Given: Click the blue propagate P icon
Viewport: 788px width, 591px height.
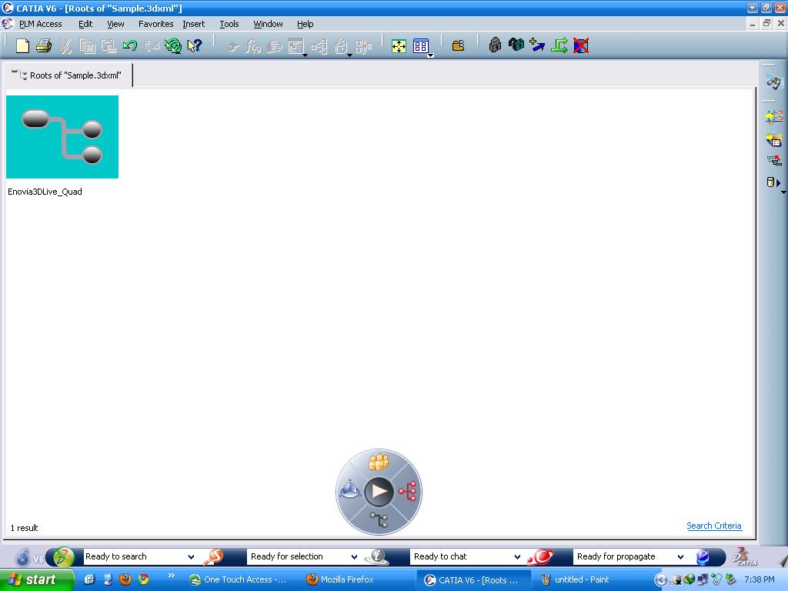Looking at the screenshot, I should pyautogui.click(x=703, y=556).
